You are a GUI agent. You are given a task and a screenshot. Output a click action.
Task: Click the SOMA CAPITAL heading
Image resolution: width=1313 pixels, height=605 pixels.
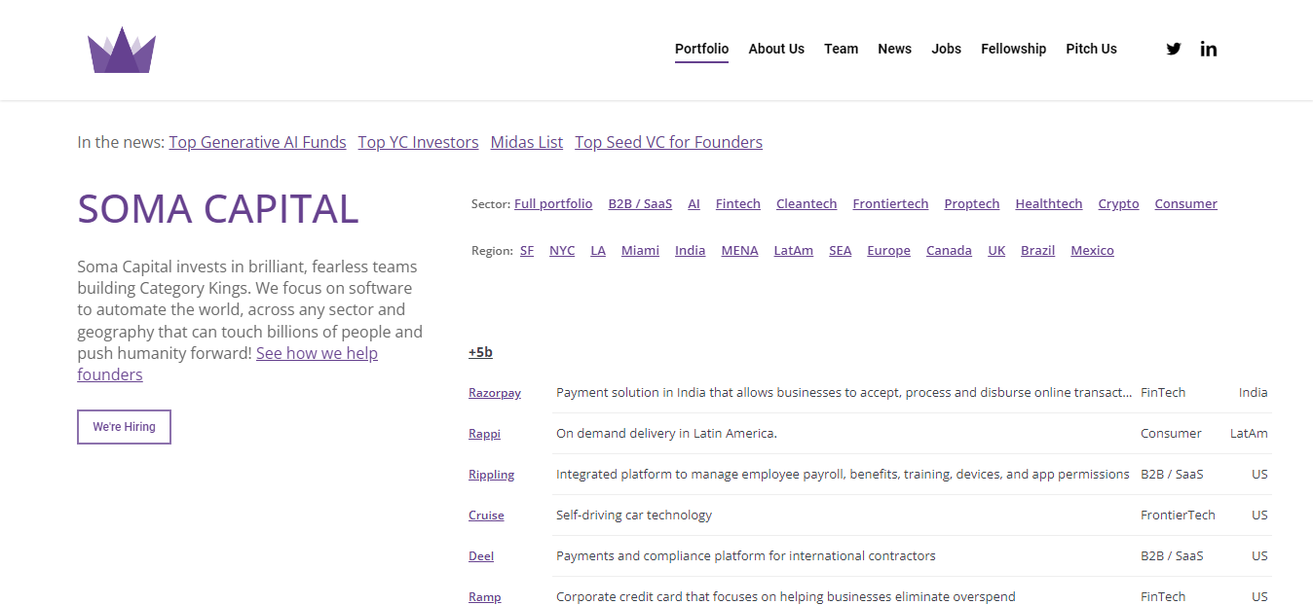218,209
